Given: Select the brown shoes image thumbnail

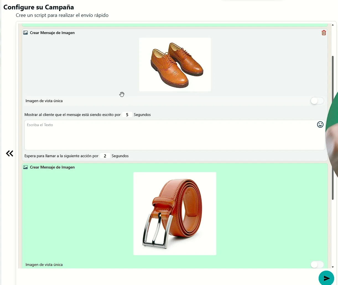Looking at the screenshot, I should point(175,64).
